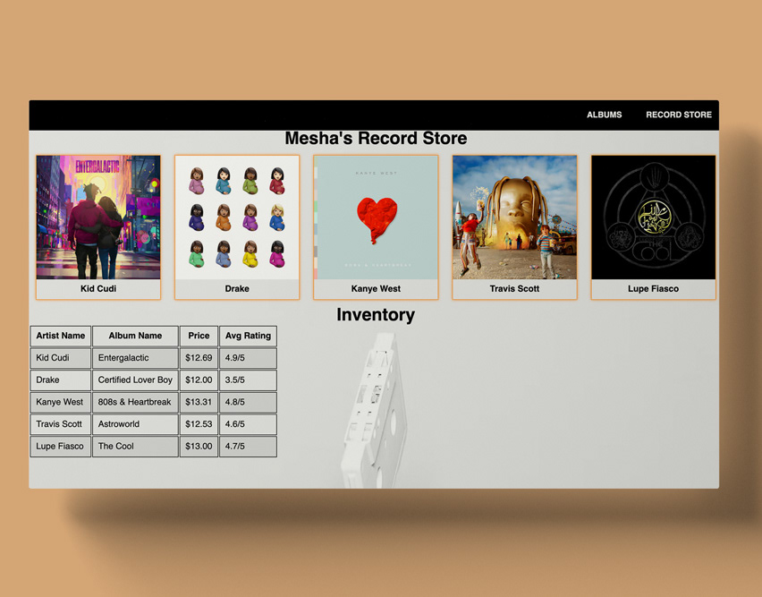This screenshot has height=597, width=762.
Task: Click the Avg Rating column header
Action: coord(248,336)
